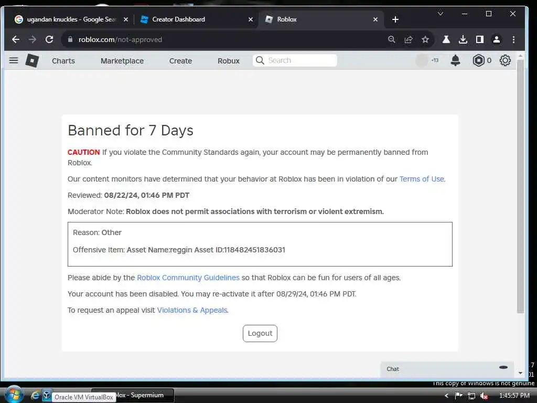Open Roblox settings gear
Viewport: 537px width, 403px height.
[505, 61]
